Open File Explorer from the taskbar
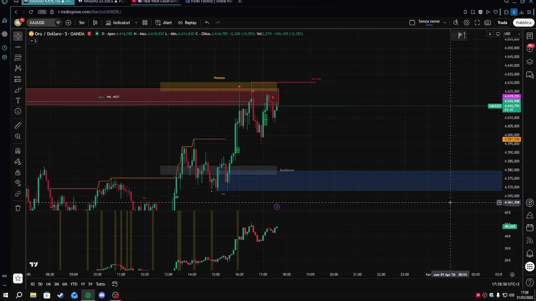The width and height of the screenshot is (536, 301). click(x=33, y=295)
